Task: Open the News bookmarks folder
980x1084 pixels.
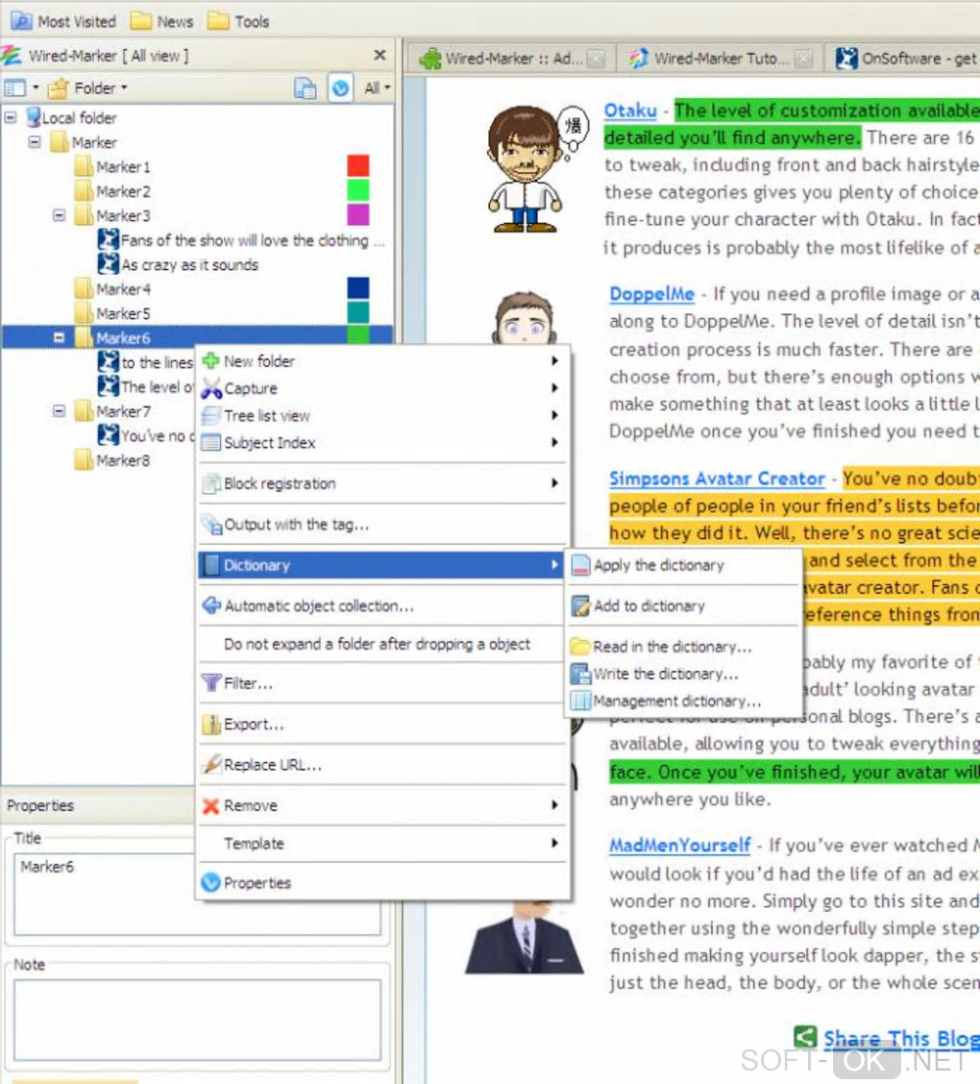Action: point(162,21)
